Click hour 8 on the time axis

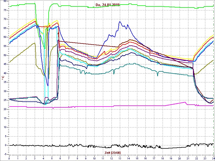click(77, 158)
